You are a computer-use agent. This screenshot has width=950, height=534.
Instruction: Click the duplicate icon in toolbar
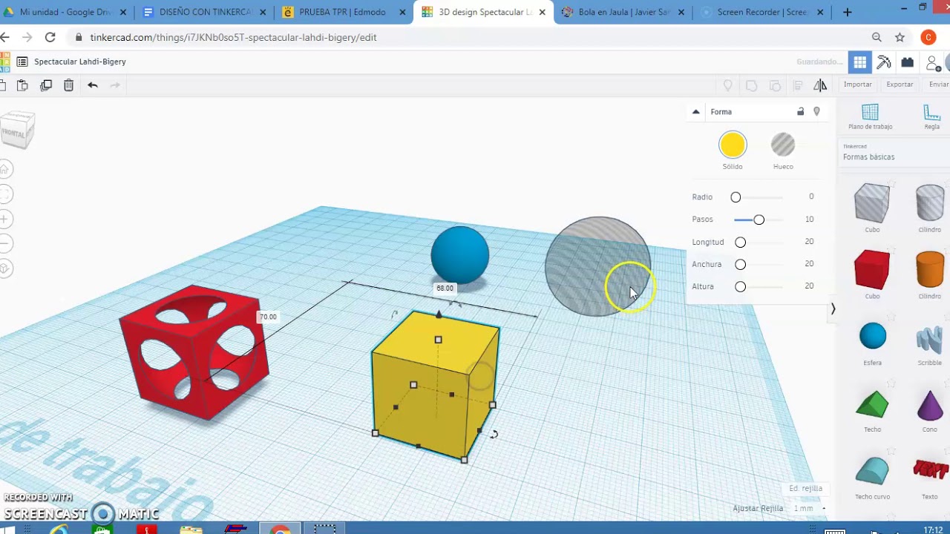click(46, 85)
